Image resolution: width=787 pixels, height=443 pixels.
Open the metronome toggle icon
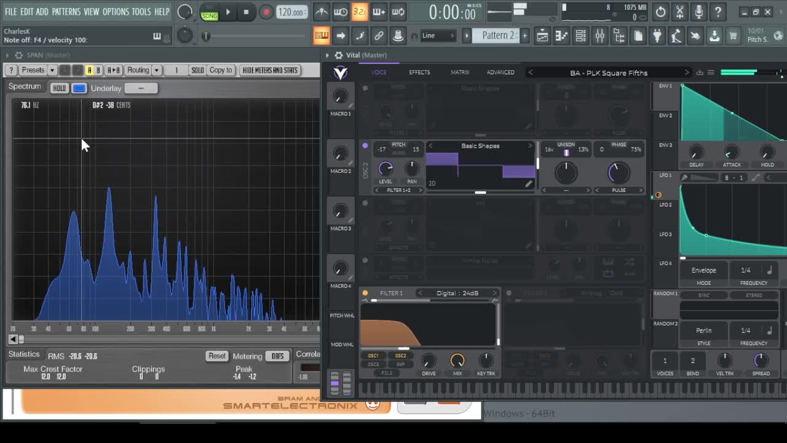(321, 12)
